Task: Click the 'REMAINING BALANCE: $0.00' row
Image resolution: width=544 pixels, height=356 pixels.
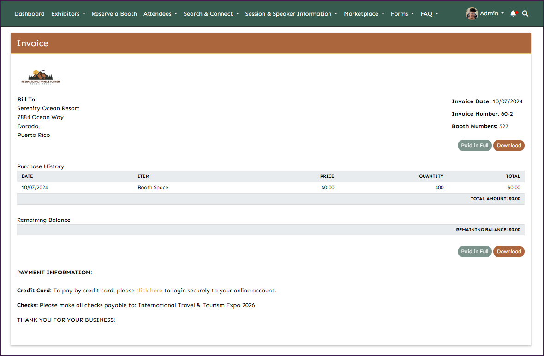Action: click(270, 230)
